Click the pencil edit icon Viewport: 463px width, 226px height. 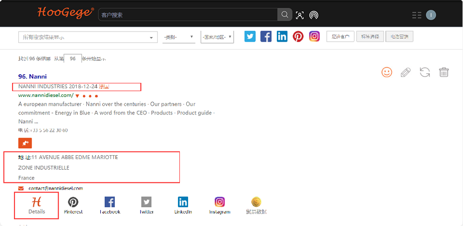[406, 72]
